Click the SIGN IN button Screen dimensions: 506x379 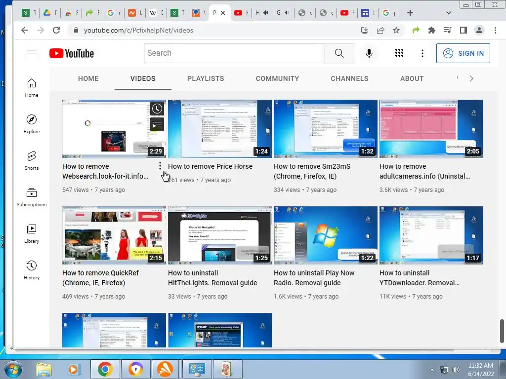click(x=463, y=53)
